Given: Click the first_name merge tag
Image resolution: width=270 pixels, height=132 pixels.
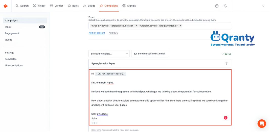Looking at the screenshot, I should pos(110,74).
